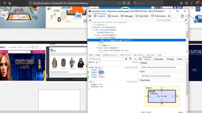202x113 pixels.
Task: Click the Firefox Search box
Action: (x=148, y=3)
